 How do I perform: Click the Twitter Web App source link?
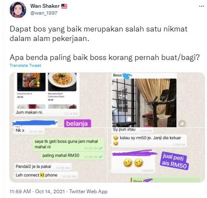[88, 192]
